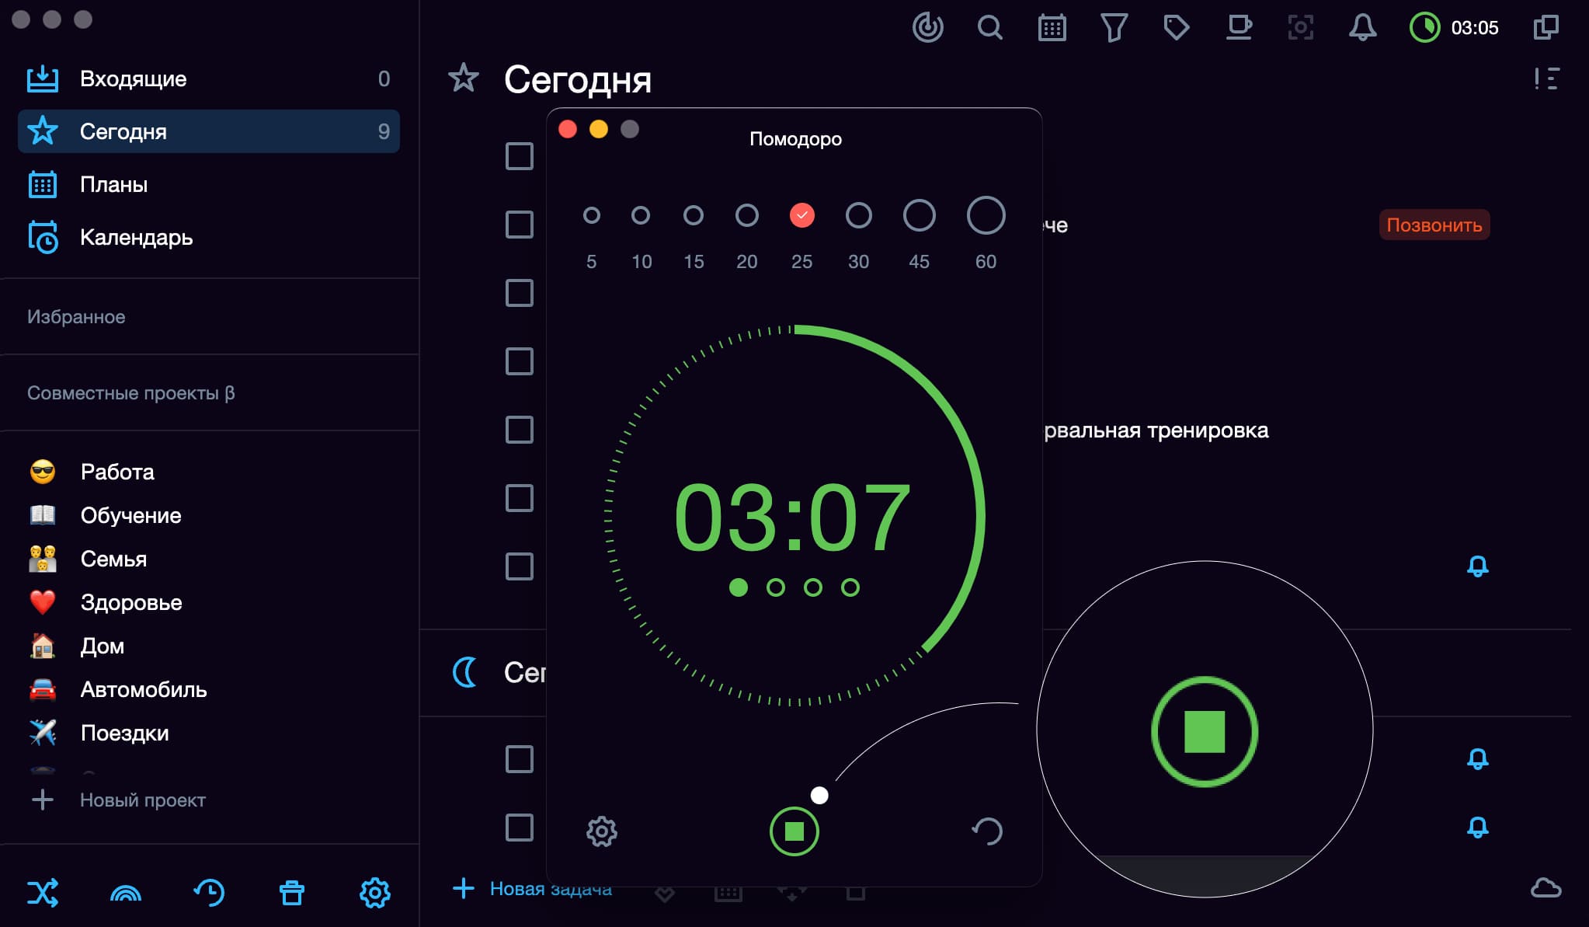The width and height of the screenshot is (1589, 927).
Task: Open the filter funnel icon
Action: coord(1114,28)
